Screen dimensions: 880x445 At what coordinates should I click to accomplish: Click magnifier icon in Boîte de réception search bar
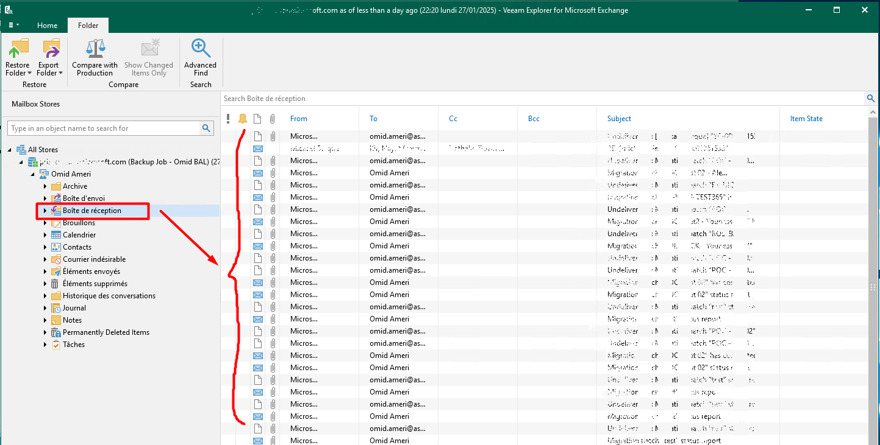coord(871,99)
